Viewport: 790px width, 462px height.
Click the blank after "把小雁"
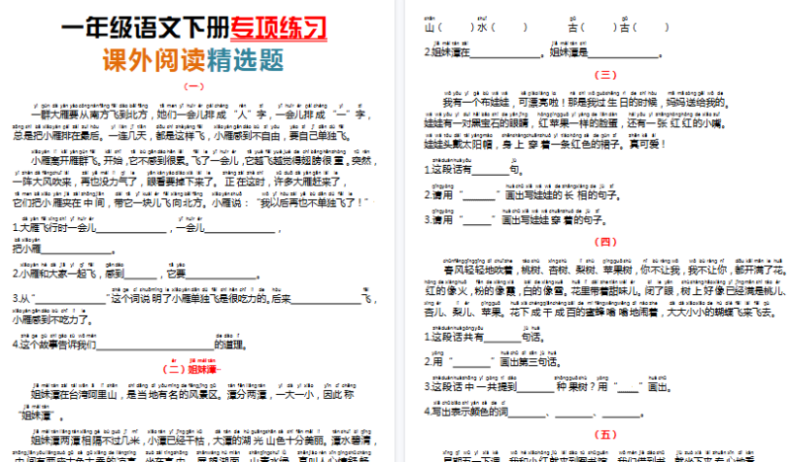click(x=77, y=249)
